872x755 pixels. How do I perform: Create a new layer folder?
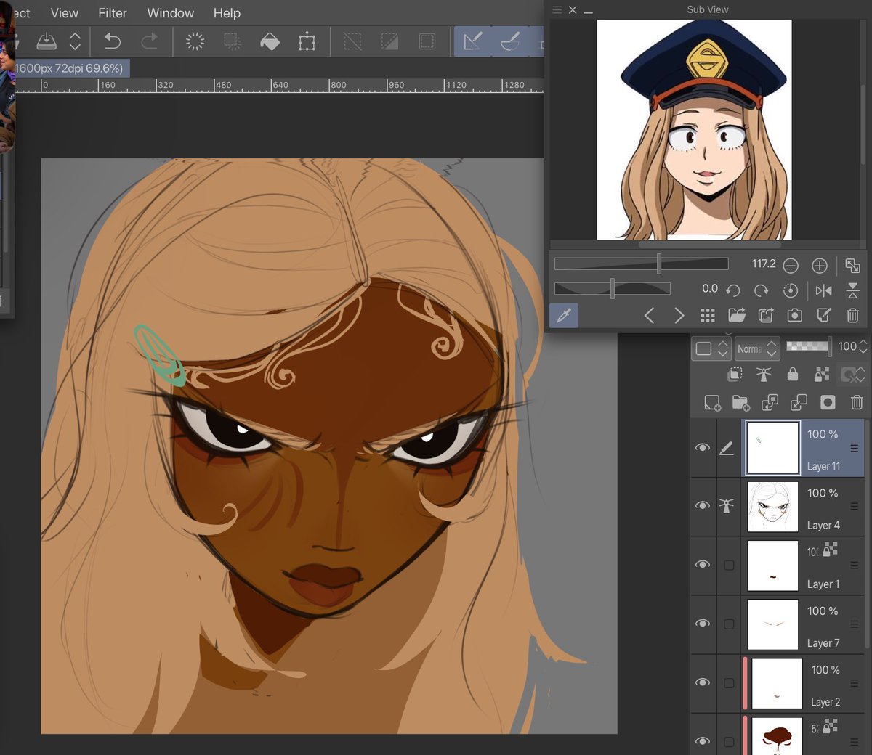pyautogui.click(x=740, y=402)
